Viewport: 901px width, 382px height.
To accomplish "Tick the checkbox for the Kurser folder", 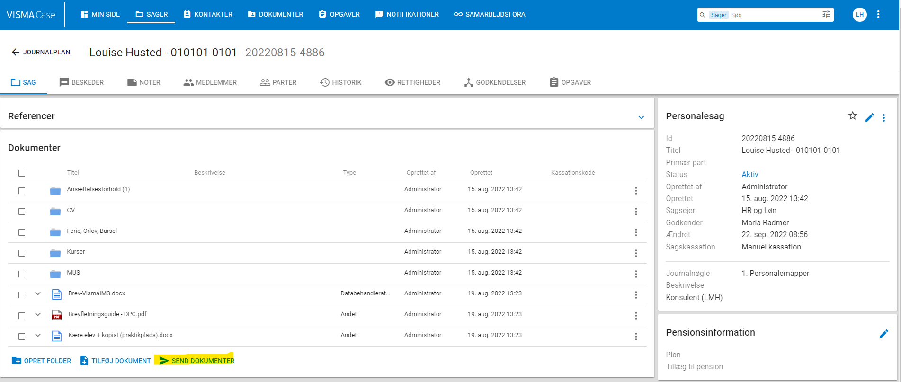I will [x=22, y=253].
